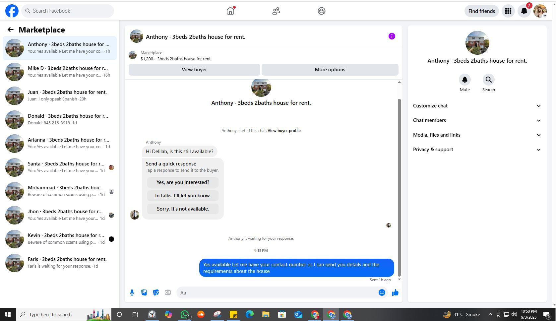
Task: Open the Friends icon in top navigation
Action: pos(276,11)
